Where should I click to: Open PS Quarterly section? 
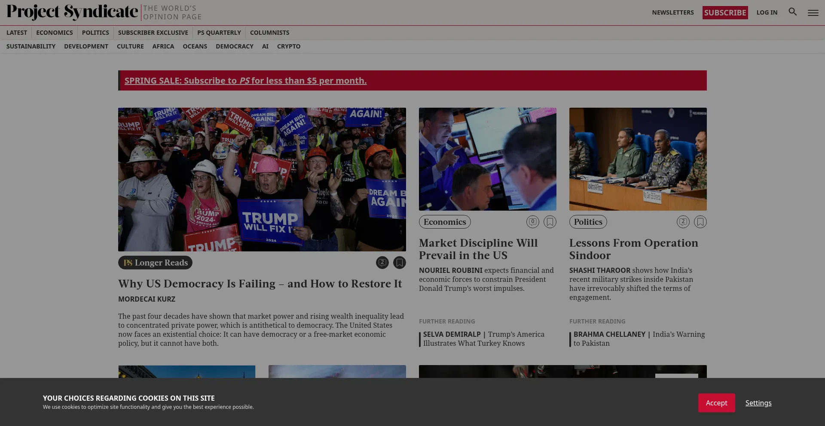(x=219, y=33)
